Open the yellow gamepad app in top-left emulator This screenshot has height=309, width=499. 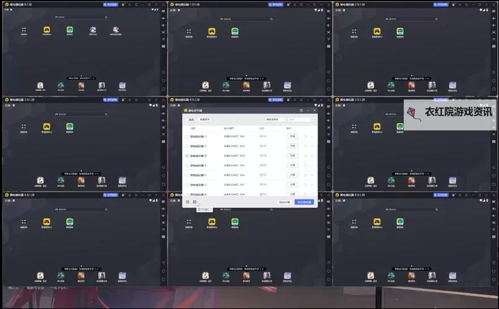point(47,30)
